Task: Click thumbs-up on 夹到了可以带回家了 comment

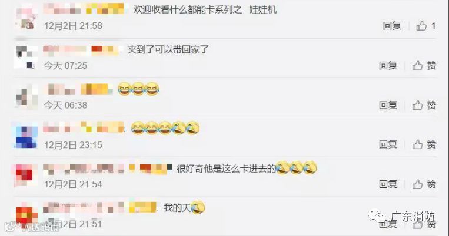Action: click(x=417, y=65)
